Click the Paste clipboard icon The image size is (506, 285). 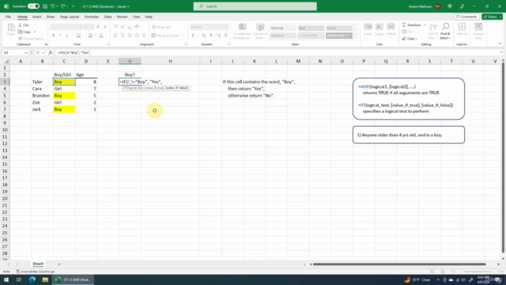coord(10,28)
